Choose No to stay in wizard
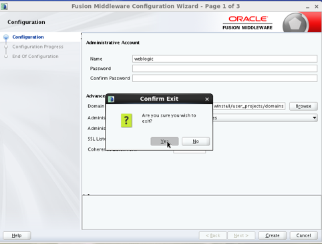 196,141
